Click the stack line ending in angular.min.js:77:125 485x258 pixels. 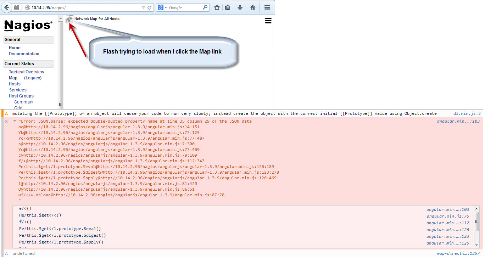pos(109,133)
